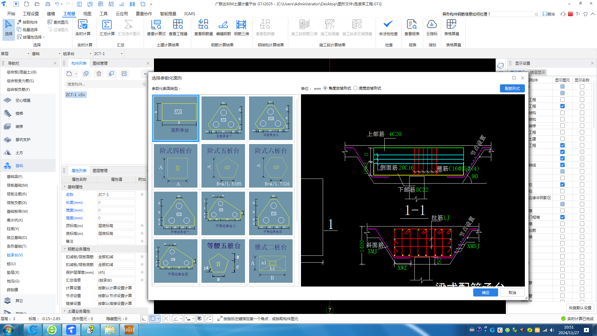Image resolution: width=597 pixels, height=336 pixels.
Task: Expand 土建业务属性 section
Action: click(65, 311)
